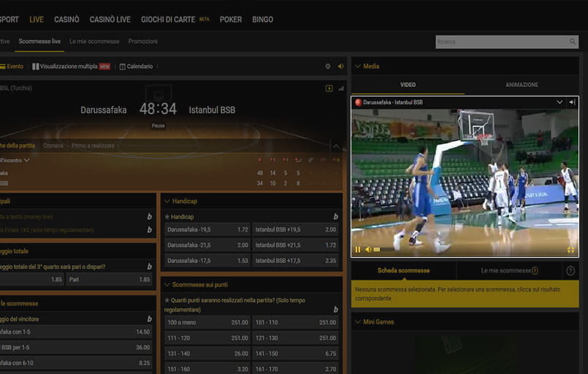Select 151 - 160 points at 3.20
Viewport: 588px width, 374px height.
tap(207, 369)
